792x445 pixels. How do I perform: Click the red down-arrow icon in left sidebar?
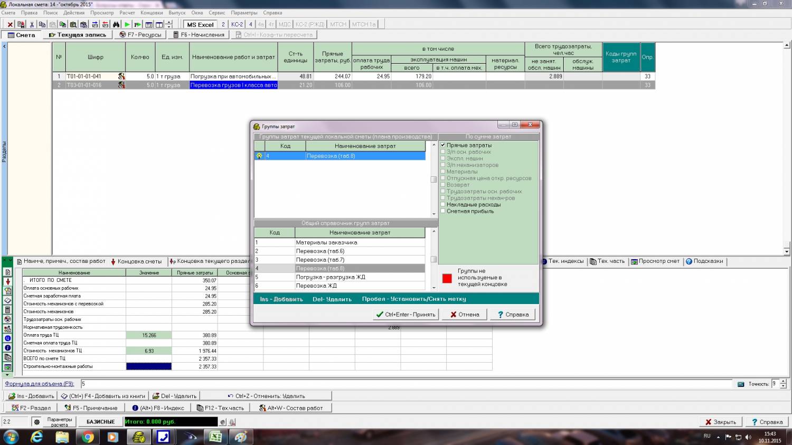7,281
